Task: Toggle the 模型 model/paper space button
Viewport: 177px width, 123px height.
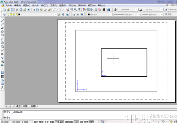Action: pos(92,122)
